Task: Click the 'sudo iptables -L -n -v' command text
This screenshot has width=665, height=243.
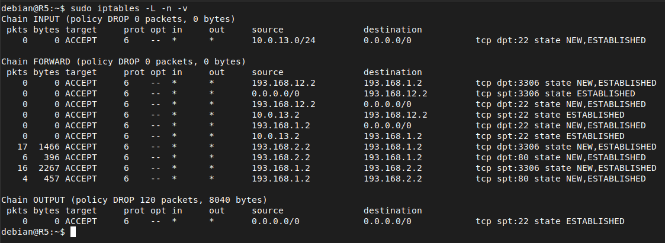Action: tap(129, 8)
